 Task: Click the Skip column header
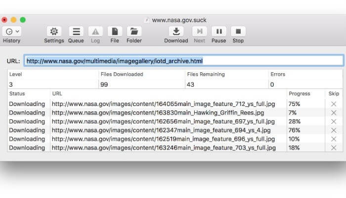tap(334, 94)
